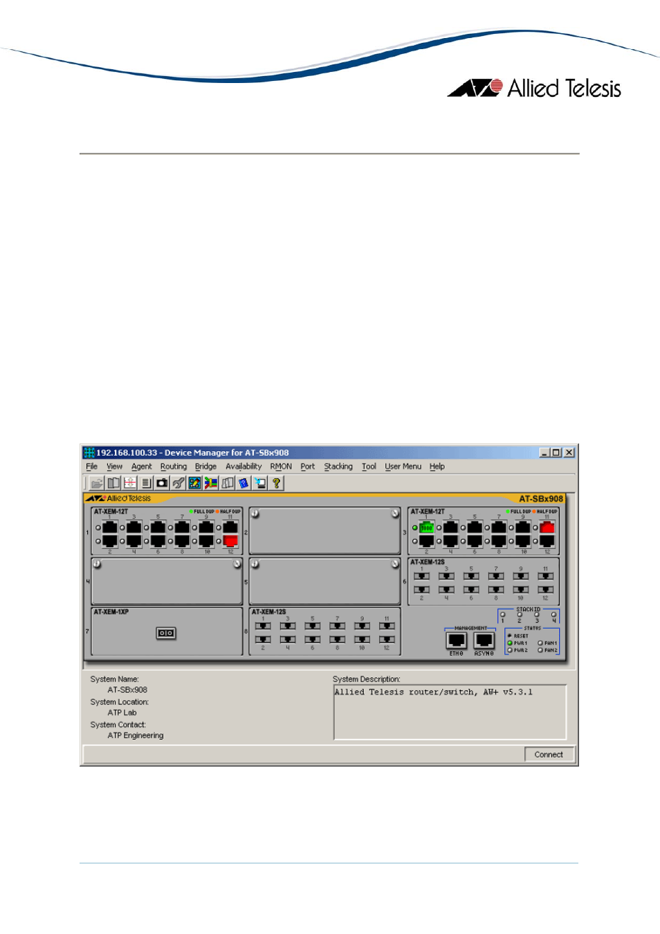Select port 1 in slot 1 module
This screenshot has width=660, height=934.
pos(110,527)
